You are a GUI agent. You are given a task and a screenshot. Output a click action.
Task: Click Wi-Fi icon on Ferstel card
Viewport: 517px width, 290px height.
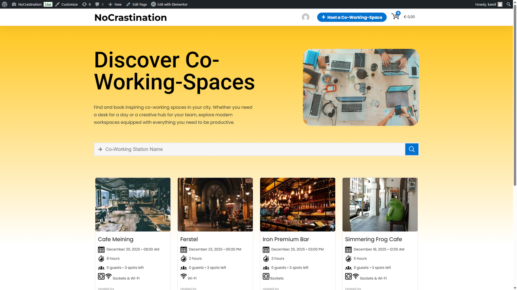[184, 276]
